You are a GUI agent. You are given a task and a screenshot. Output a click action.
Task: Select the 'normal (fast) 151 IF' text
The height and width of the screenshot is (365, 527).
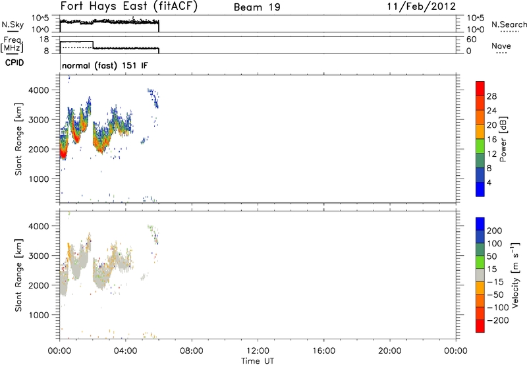coord(105,65)
